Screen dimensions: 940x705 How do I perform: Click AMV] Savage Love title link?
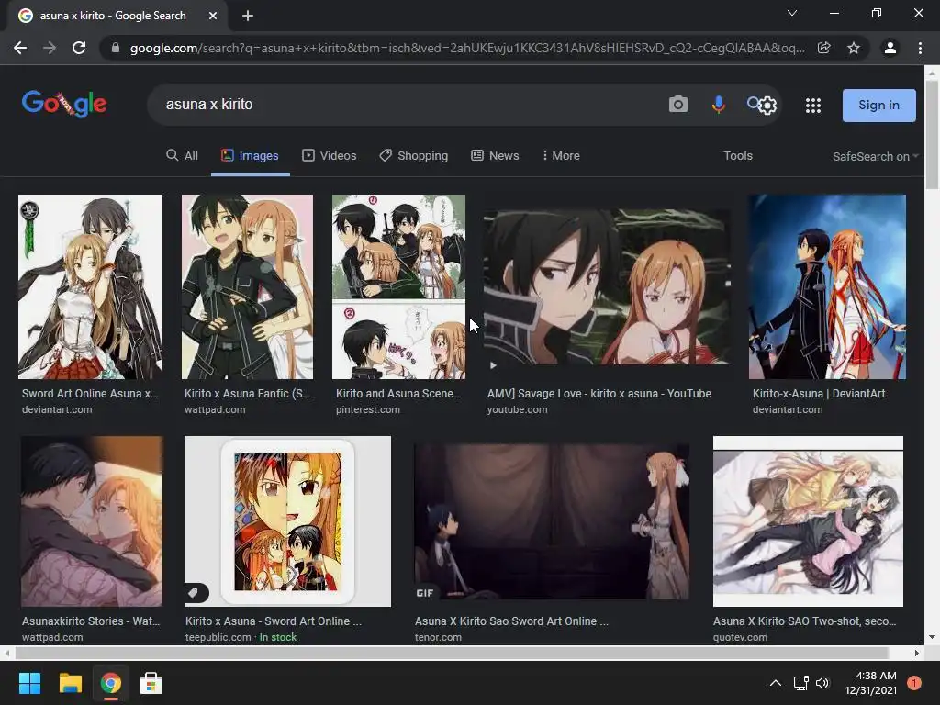pyautogui.click(x=599, y=394)
